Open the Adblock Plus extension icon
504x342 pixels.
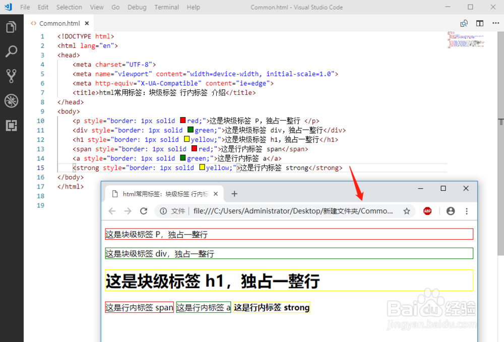pos(427,211)
